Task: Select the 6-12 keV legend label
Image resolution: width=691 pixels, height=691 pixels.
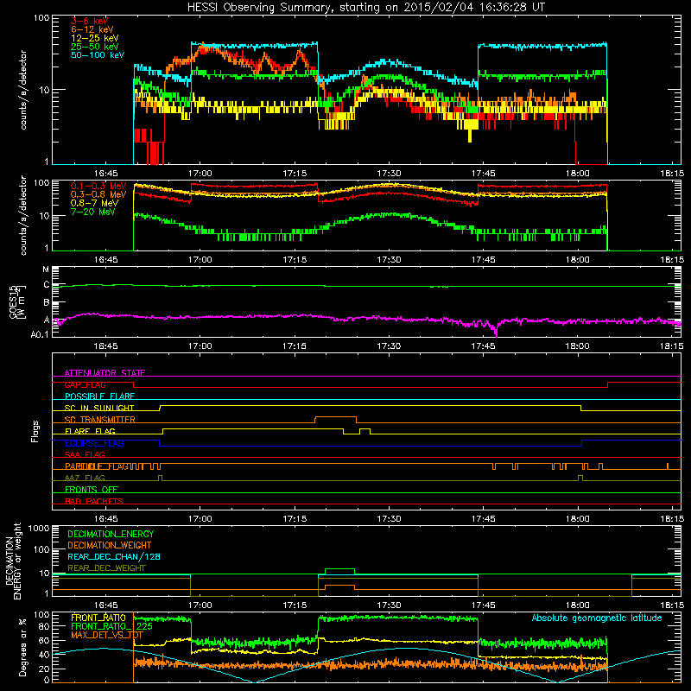Action: click(x=92, y=29)
